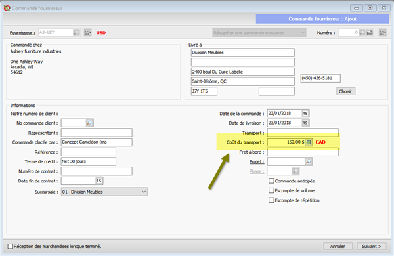
Task: Click the open-record icon at the far right of the Numéro bar
Action: coord(382,32)
